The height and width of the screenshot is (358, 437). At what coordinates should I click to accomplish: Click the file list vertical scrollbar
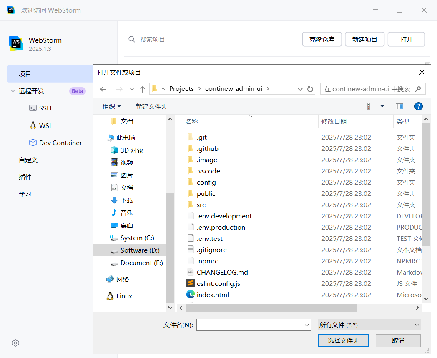(426, 185)
